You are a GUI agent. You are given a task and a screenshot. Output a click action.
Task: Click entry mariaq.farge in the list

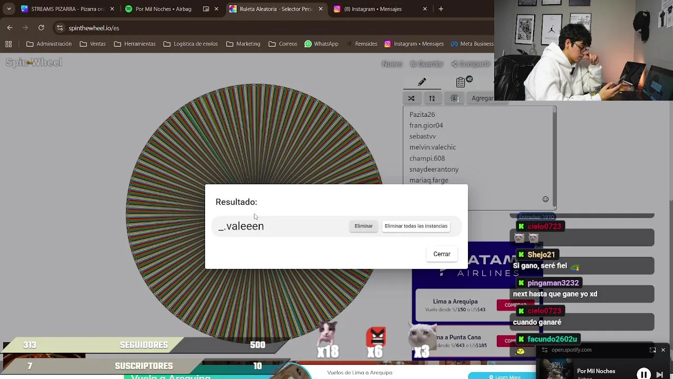tap(429, 180)
